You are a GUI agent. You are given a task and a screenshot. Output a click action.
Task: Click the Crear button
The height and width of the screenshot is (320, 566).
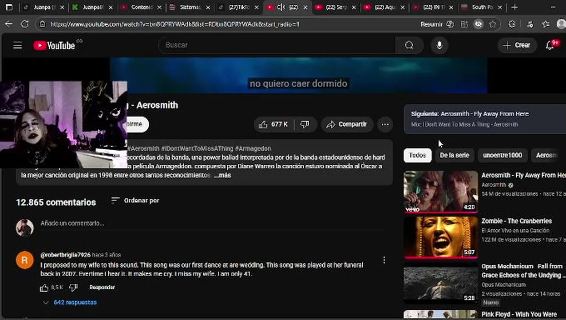click(x=517, y=45)
